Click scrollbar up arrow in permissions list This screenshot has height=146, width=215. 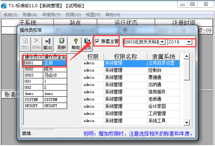(x=187, y=56)
